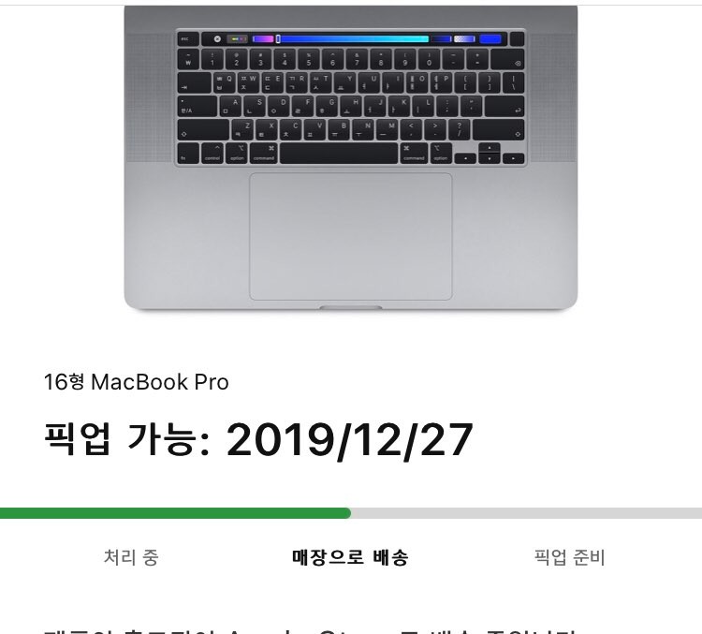
Task: Click the 한/A caps lock key
Action: 197,107
